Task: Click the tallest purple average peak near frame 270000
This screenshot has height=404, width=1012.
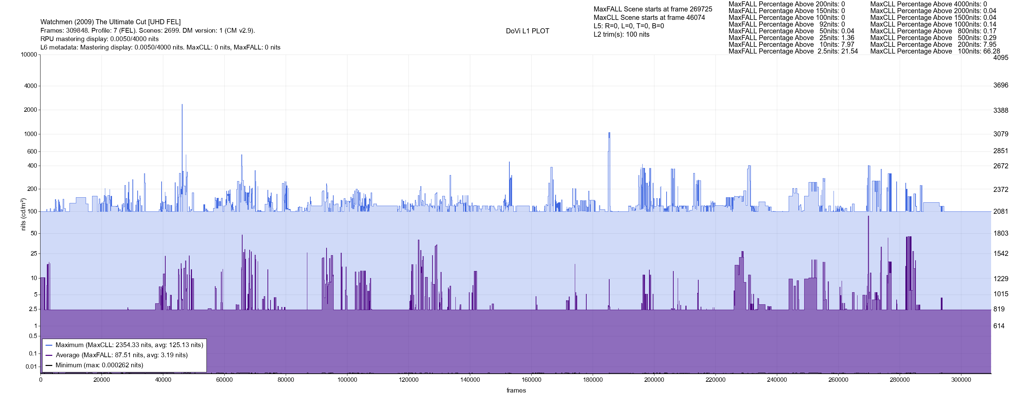Action: [868, 220]
